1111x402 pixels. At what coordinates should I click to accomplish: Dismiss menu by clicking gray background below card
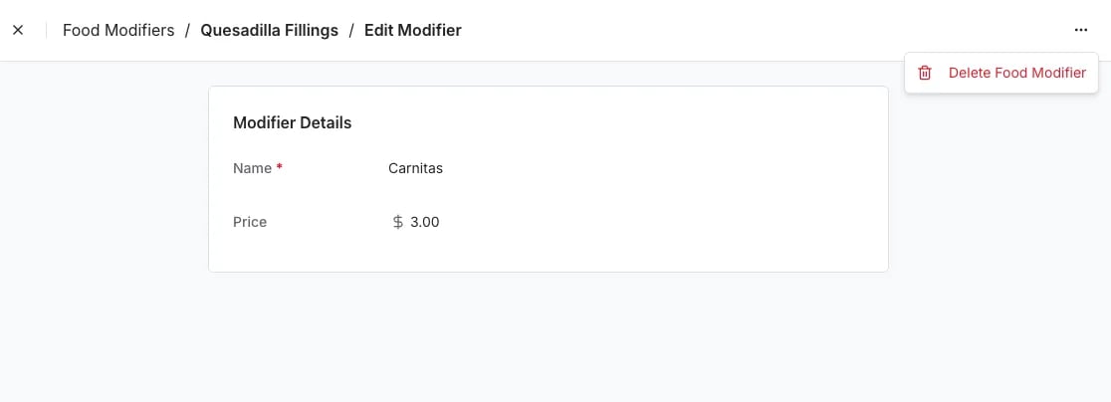point(548,337)
